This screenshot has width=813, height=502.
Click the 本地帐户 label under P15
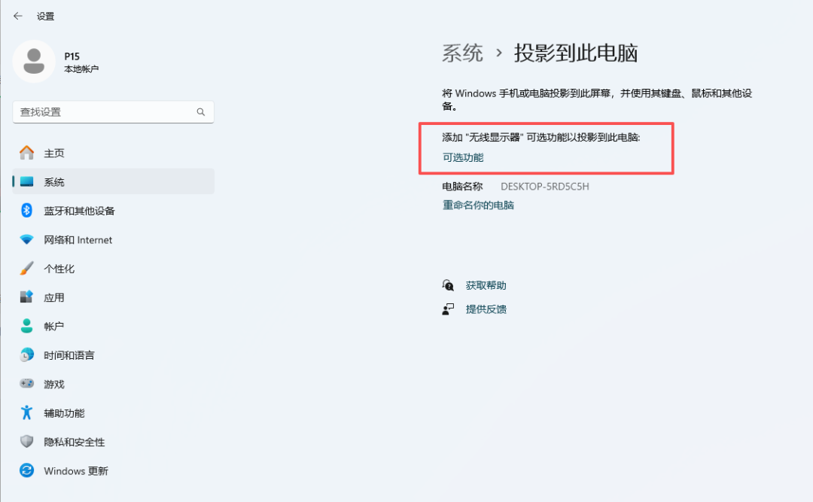pyautogui.click(x=81, y=69)
